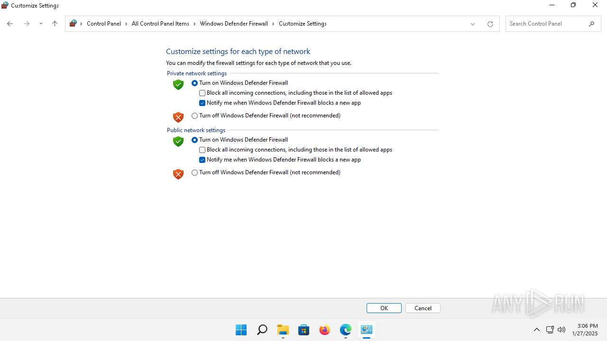607x341 pixels.
Task: Navigate to All Control Panel Items breadcrumb
Action: (160, 24)
